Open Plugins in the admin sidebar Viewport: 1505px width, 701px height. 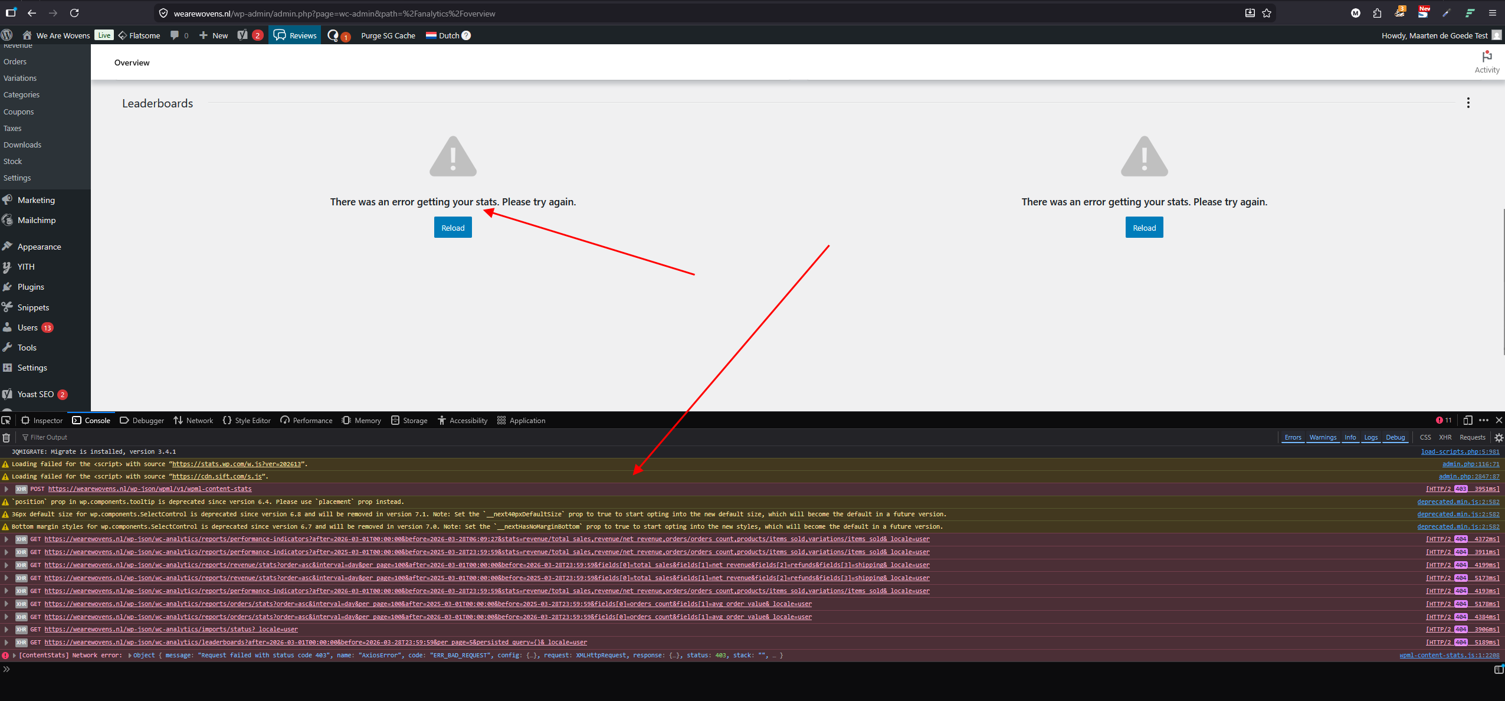31,287
